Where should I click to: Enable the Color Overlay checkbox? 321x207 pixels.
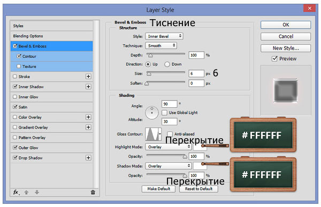(15, 117)
